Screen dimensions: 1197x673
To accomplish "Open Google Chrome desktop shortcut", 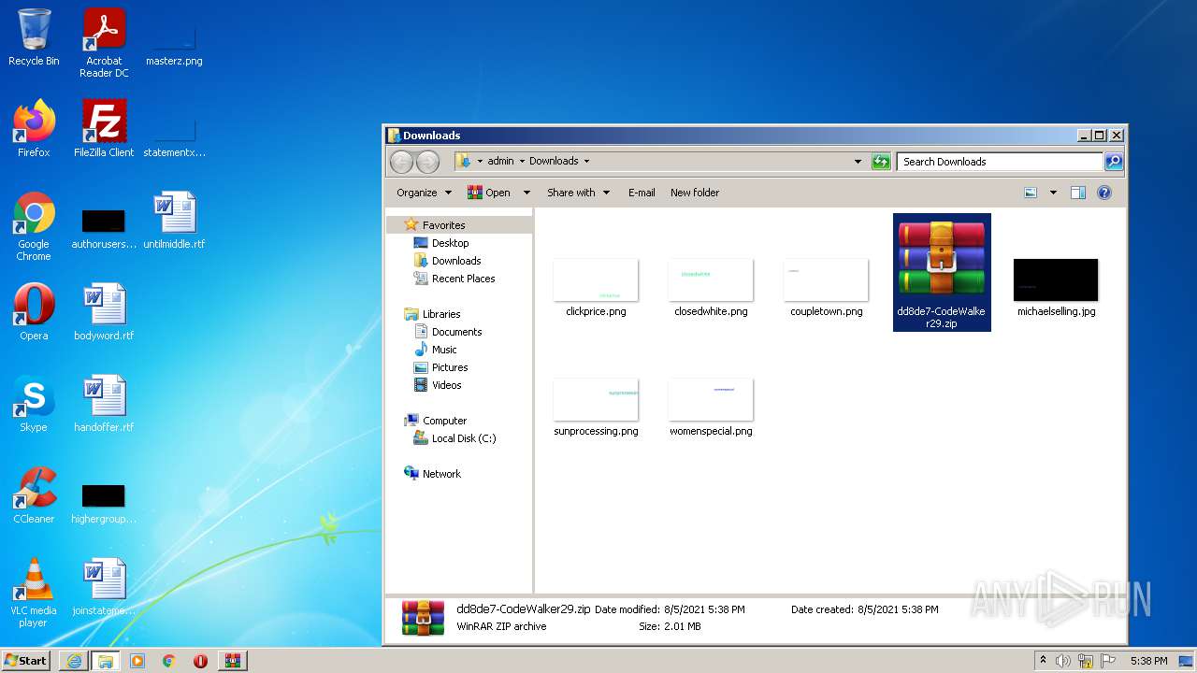I will pos(34,226).
